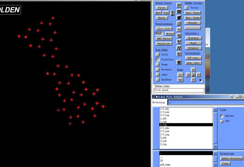Enable the Label checkbox
The image size is (244, 167).
[158, 75]
